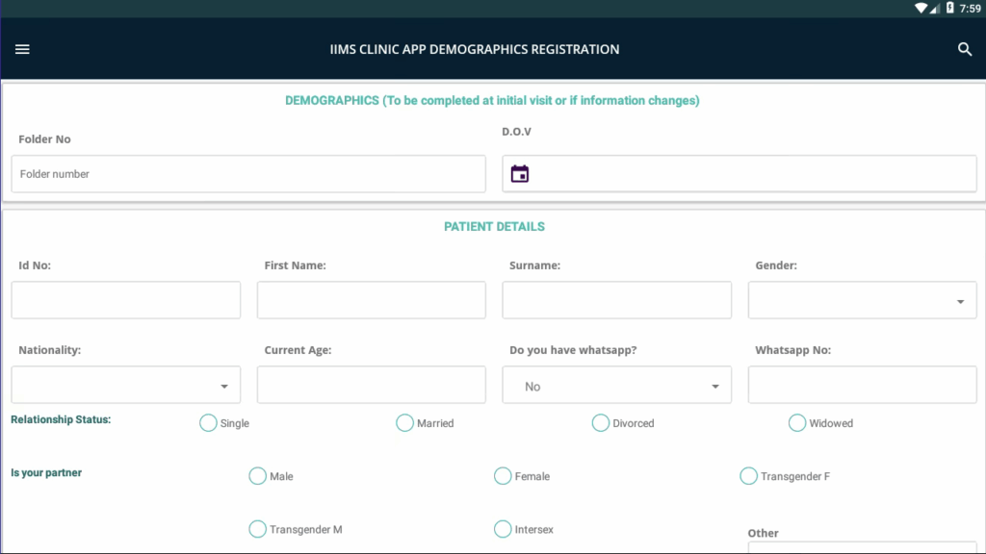986x554 pixels.
Task: Select Male as partner gender
Action: click(x=258, y=476)
